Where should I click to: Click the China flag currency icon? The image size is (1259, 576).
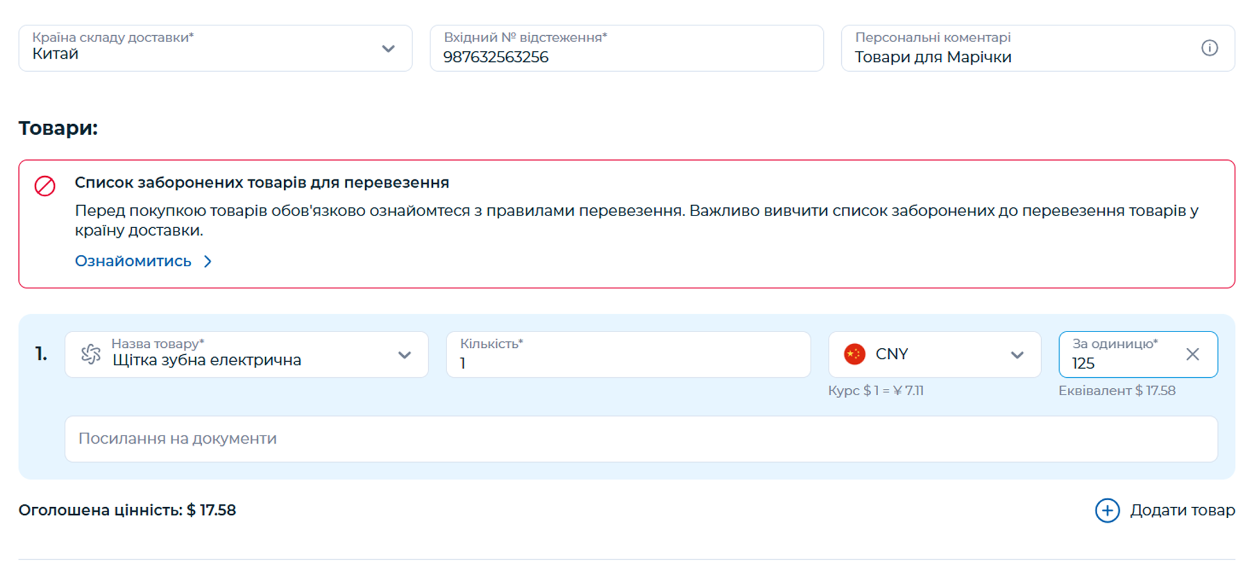(855, 354)
